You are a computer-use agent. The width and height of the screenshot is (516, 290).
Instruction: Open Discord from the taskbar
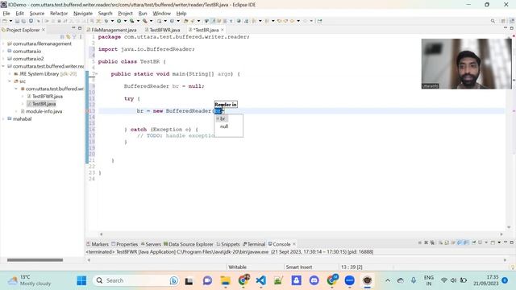click(314, 280)
